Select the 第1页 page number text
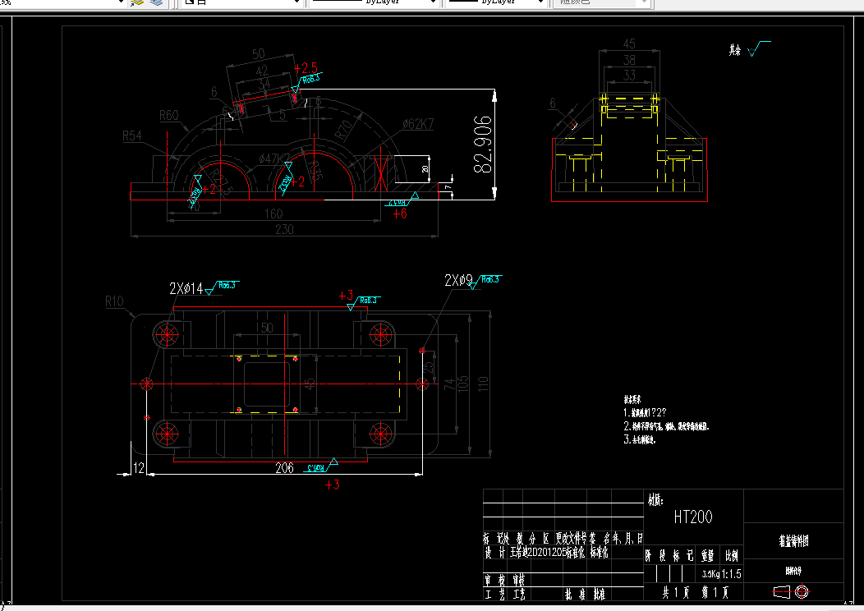864x611 pixels. [715, 592]
